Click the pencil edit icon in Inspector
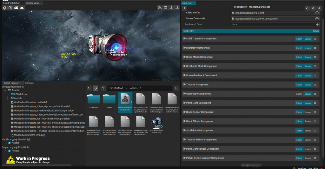This screenshot has width=325, height=169. coord(307,8)
